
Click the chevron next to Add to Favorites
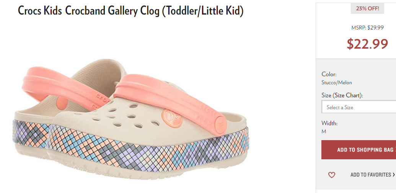[394, 175]
